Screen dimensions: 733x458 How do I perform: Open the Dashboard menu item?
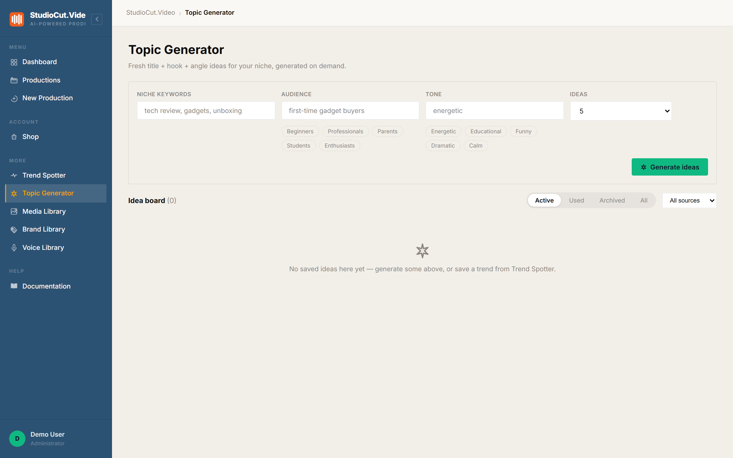56,62
